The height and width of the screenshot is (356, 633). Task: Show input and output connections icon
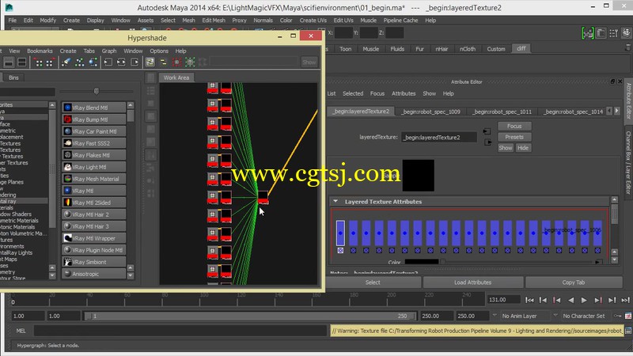(x=121, y=62)
